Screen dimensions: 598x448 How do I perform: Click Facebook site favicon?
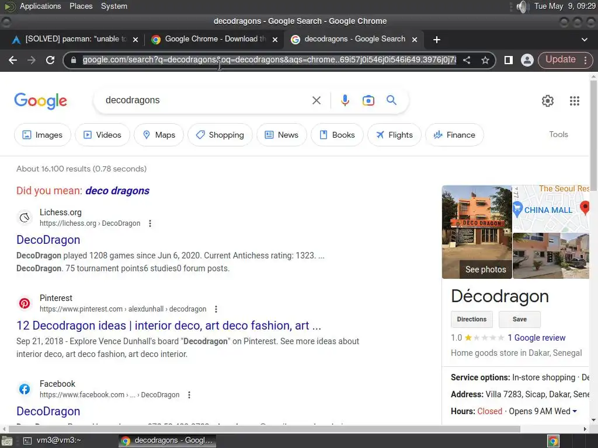pyautogui.click(x=25, y=389)
